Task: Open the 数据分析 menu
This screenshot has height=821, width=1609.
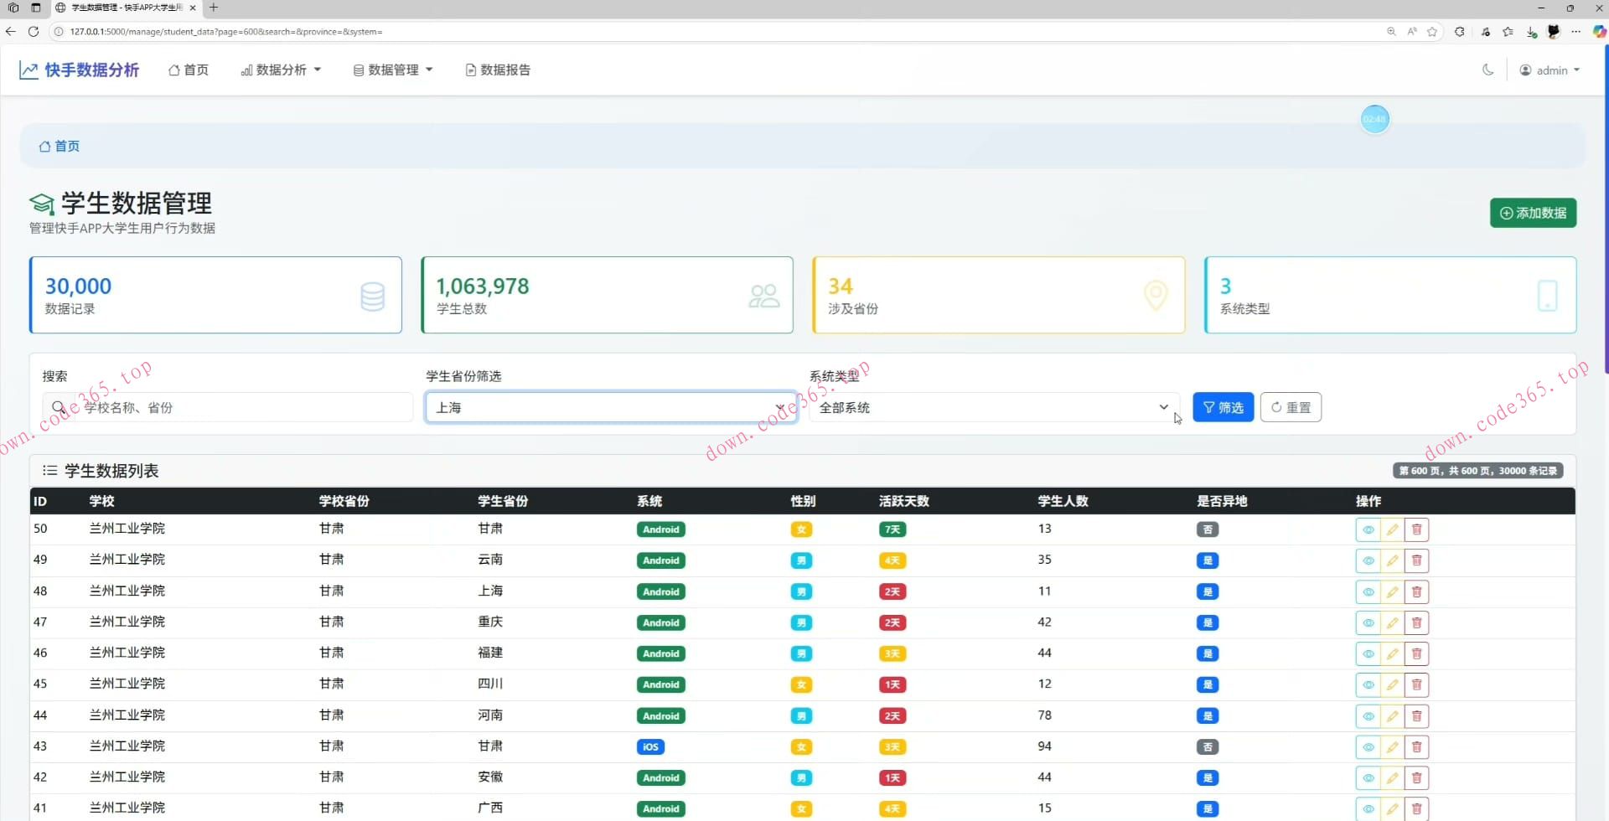Action: [281, 70]
